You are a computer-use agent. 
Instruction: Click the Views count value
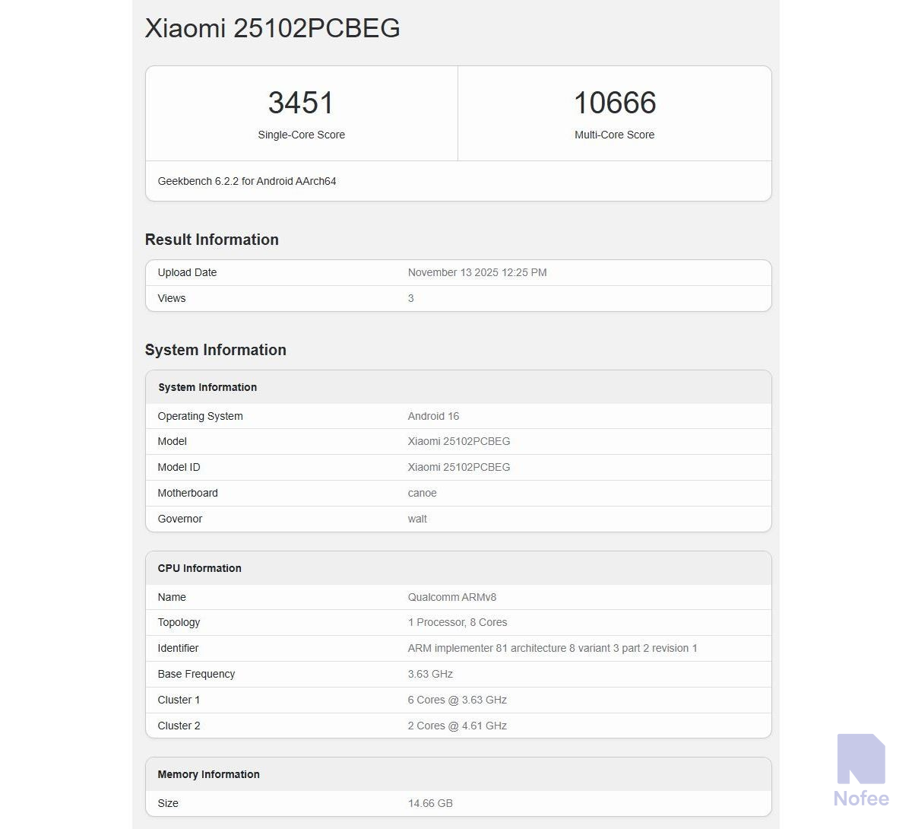coord(410,298)
